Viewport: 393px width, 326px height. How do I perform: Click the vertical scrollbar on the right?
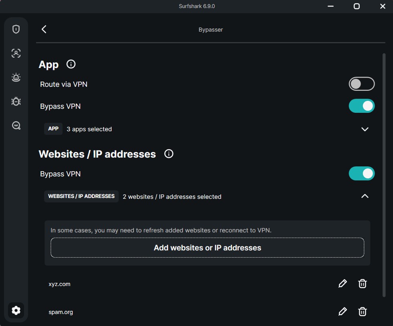point(384,175)
